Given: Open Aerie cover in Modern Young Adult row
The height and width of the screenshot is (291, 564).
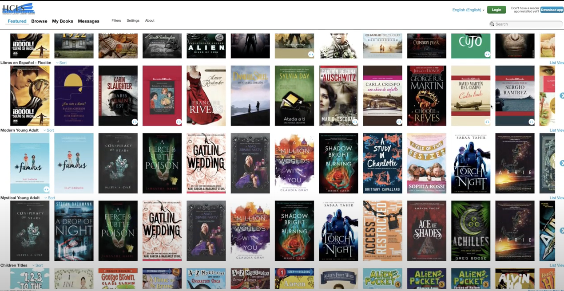Looking at the screenshot, I should [515, 163].
